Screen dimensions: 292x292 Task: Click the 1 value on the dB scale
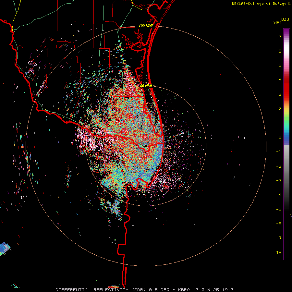(x=280, y=123)
